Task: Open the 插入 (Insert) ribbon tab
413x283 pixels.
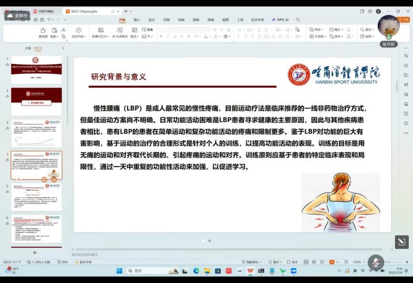Action: coord(137,20)
